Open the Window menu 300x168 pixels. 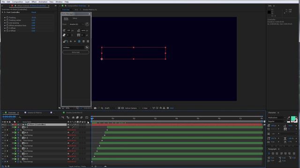pos(59,2)
